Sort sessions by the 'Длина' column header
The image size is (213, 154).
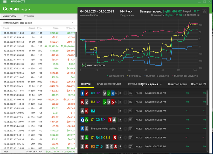tap(32, 28)
